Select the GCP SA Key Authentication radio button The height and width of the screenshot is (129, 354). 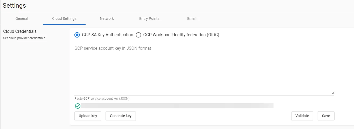point(77,35)
